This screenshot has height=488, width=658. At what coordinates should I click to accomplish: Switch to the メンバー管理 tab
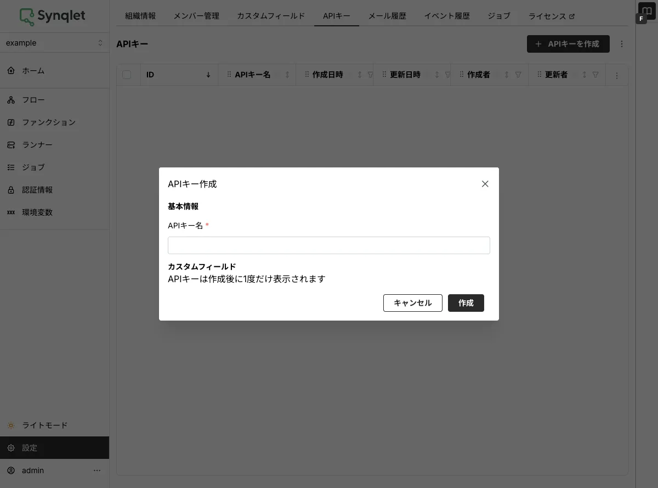(x=196, y=16)
